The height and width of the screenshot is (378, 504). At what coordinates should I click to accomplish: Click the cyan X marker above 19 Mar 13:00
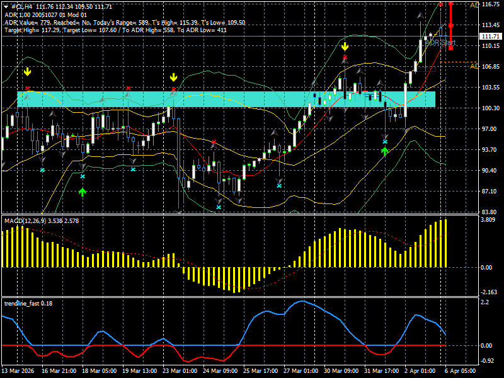pyautogui.click(x=133, y=169)
